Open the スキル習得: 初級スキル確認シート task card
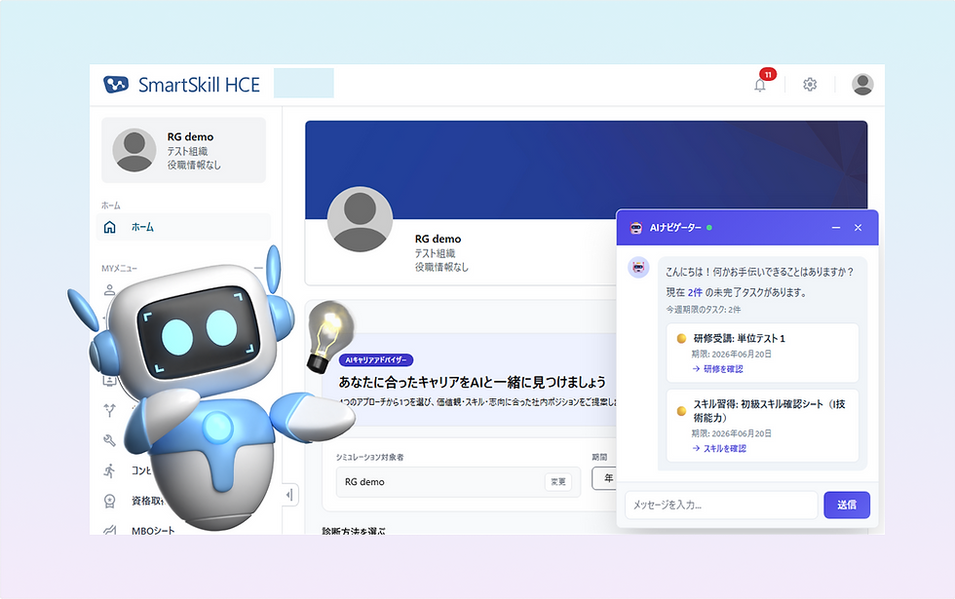 point(762,426)
